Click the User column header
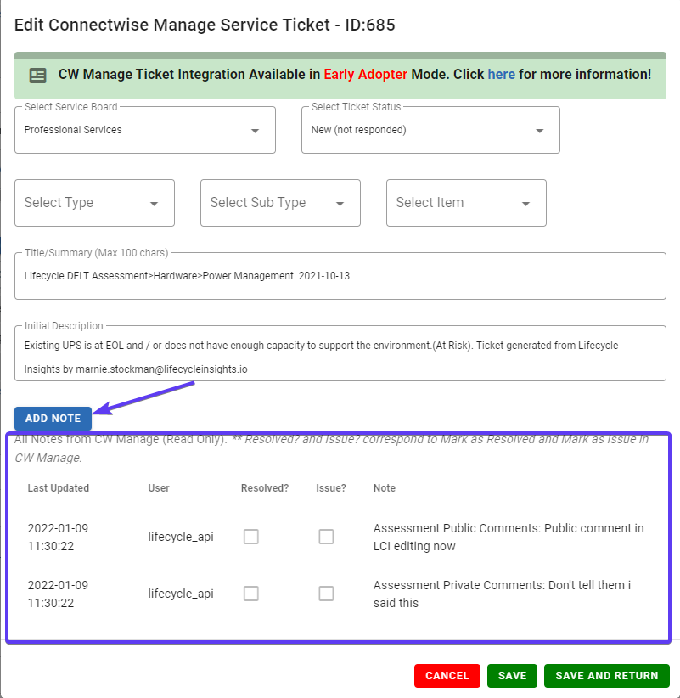This screenshot has width=680, height=698. (x=159, y=488)
